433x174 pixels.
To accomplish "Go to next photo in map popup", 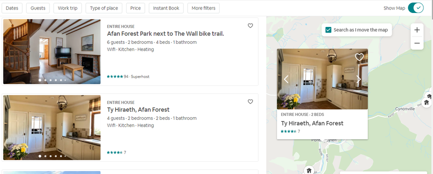I will pos(358,79).
